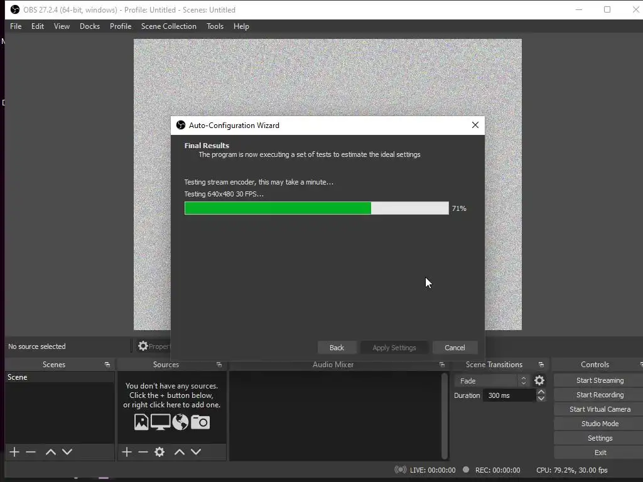Screen dimensions: 643x482
Task: Open the View menu
Action: click(x=62, y=26)
